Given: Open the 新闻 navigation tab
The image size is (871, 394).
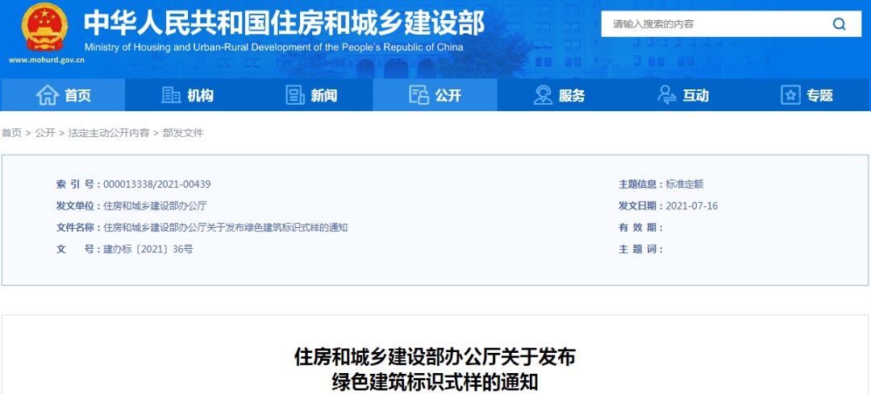Looking at the screenshot, I should [310, 95].
